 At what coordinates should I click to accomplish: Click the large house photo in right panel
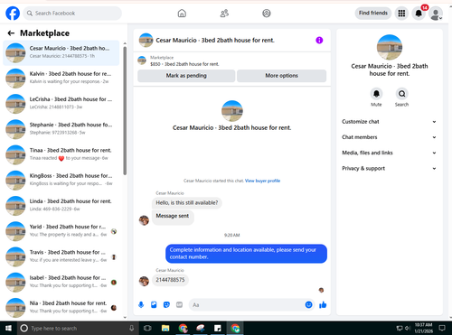(x=390, y=47)
